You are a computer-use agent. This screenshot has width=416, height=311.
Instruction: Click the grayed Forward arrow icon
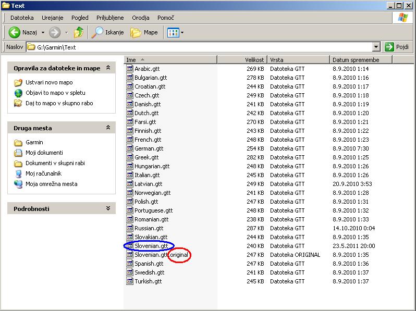55,32
